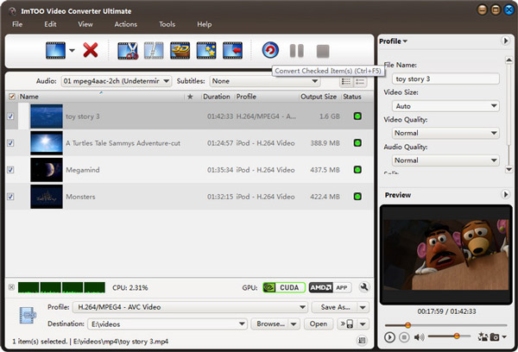Screen dimensions: 518x352
Task: Toggle the NVIDIA CUDA GPU acceleration
Action: [284, 287]
